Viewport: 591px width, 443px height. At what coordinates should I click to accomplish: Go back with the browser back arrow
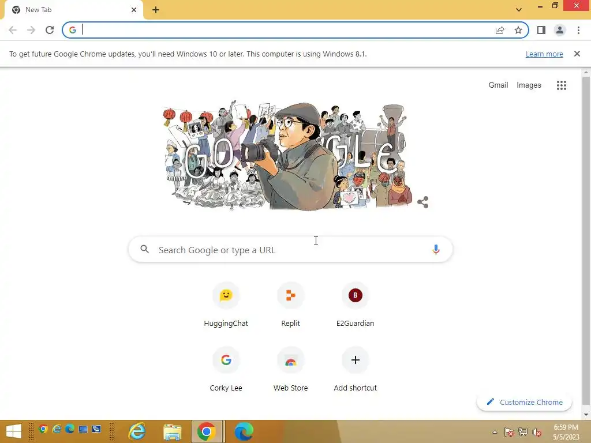click(x=13, y=30)
